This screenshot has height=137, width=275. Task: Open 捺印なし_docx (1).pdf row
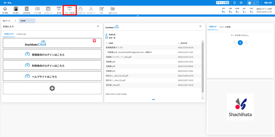click(x=153, y=80)
